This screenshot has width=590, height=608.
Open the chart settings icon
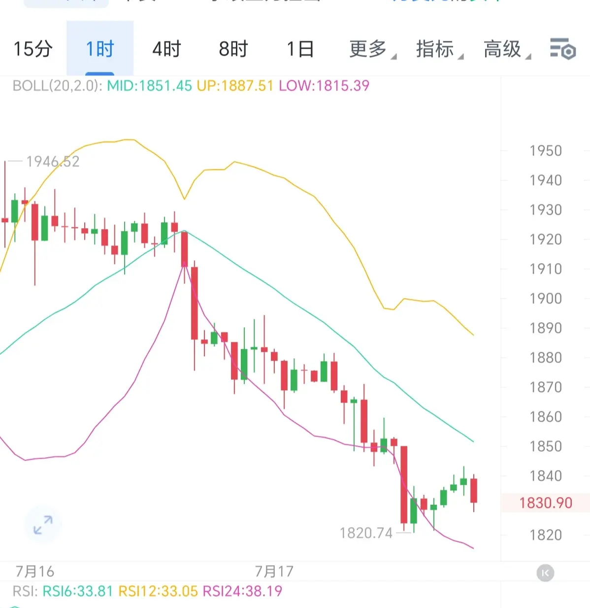click(563, 49)
